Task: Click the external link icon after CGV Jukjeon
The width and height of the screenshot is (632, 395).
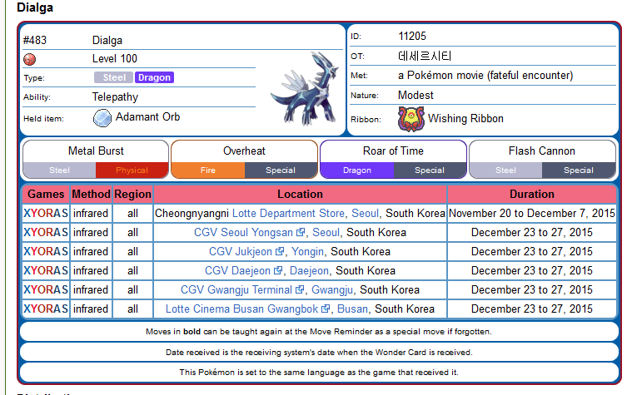Action: [280, 252]
